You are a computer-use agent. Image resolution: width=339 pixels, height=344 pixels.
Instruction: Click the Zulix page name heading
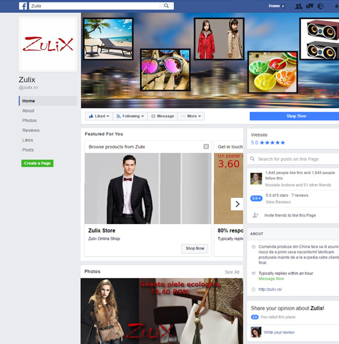[27, 80]
